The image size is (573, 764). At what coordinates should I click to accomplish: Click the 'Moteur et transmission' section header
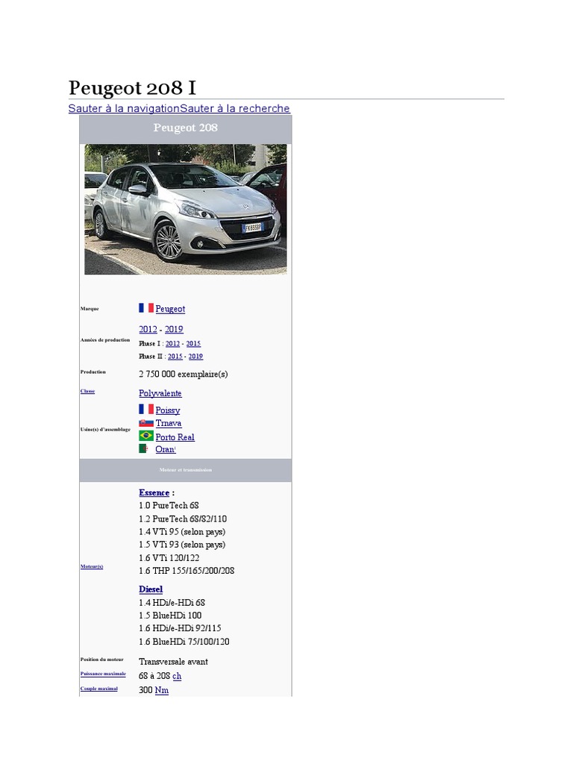[x=186, y=470]
